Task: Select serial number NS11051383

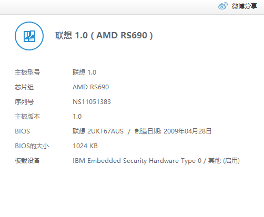Action: (92, 102)
